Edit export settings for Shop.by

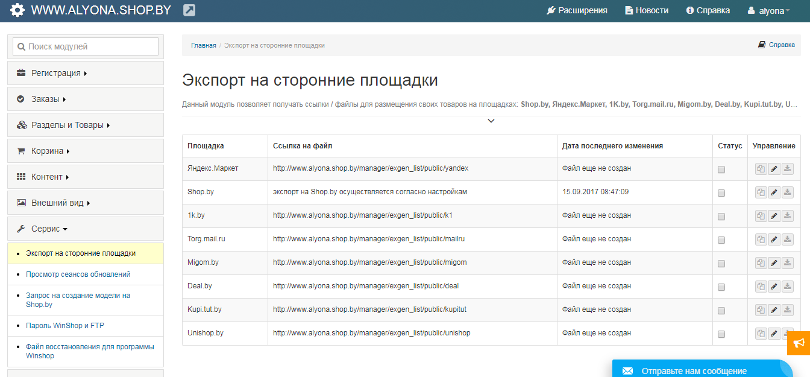[x=774, y=192]
